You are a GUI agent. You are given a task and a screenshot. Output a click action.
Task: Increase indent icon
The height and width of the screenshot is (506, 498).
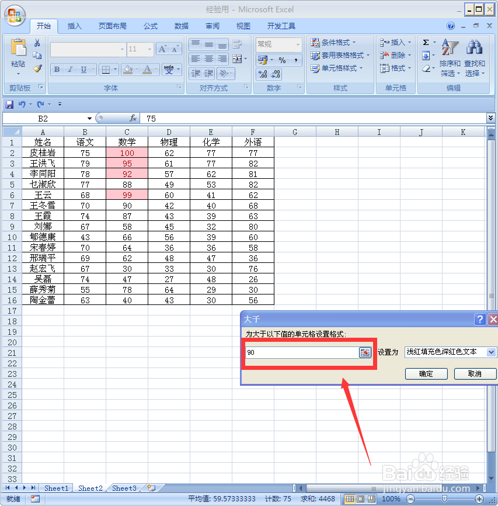pos(208,74)
